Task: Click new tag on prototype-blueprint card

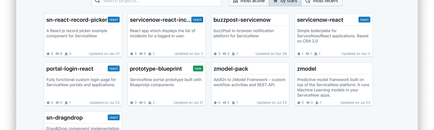Action: coord(198,69)
